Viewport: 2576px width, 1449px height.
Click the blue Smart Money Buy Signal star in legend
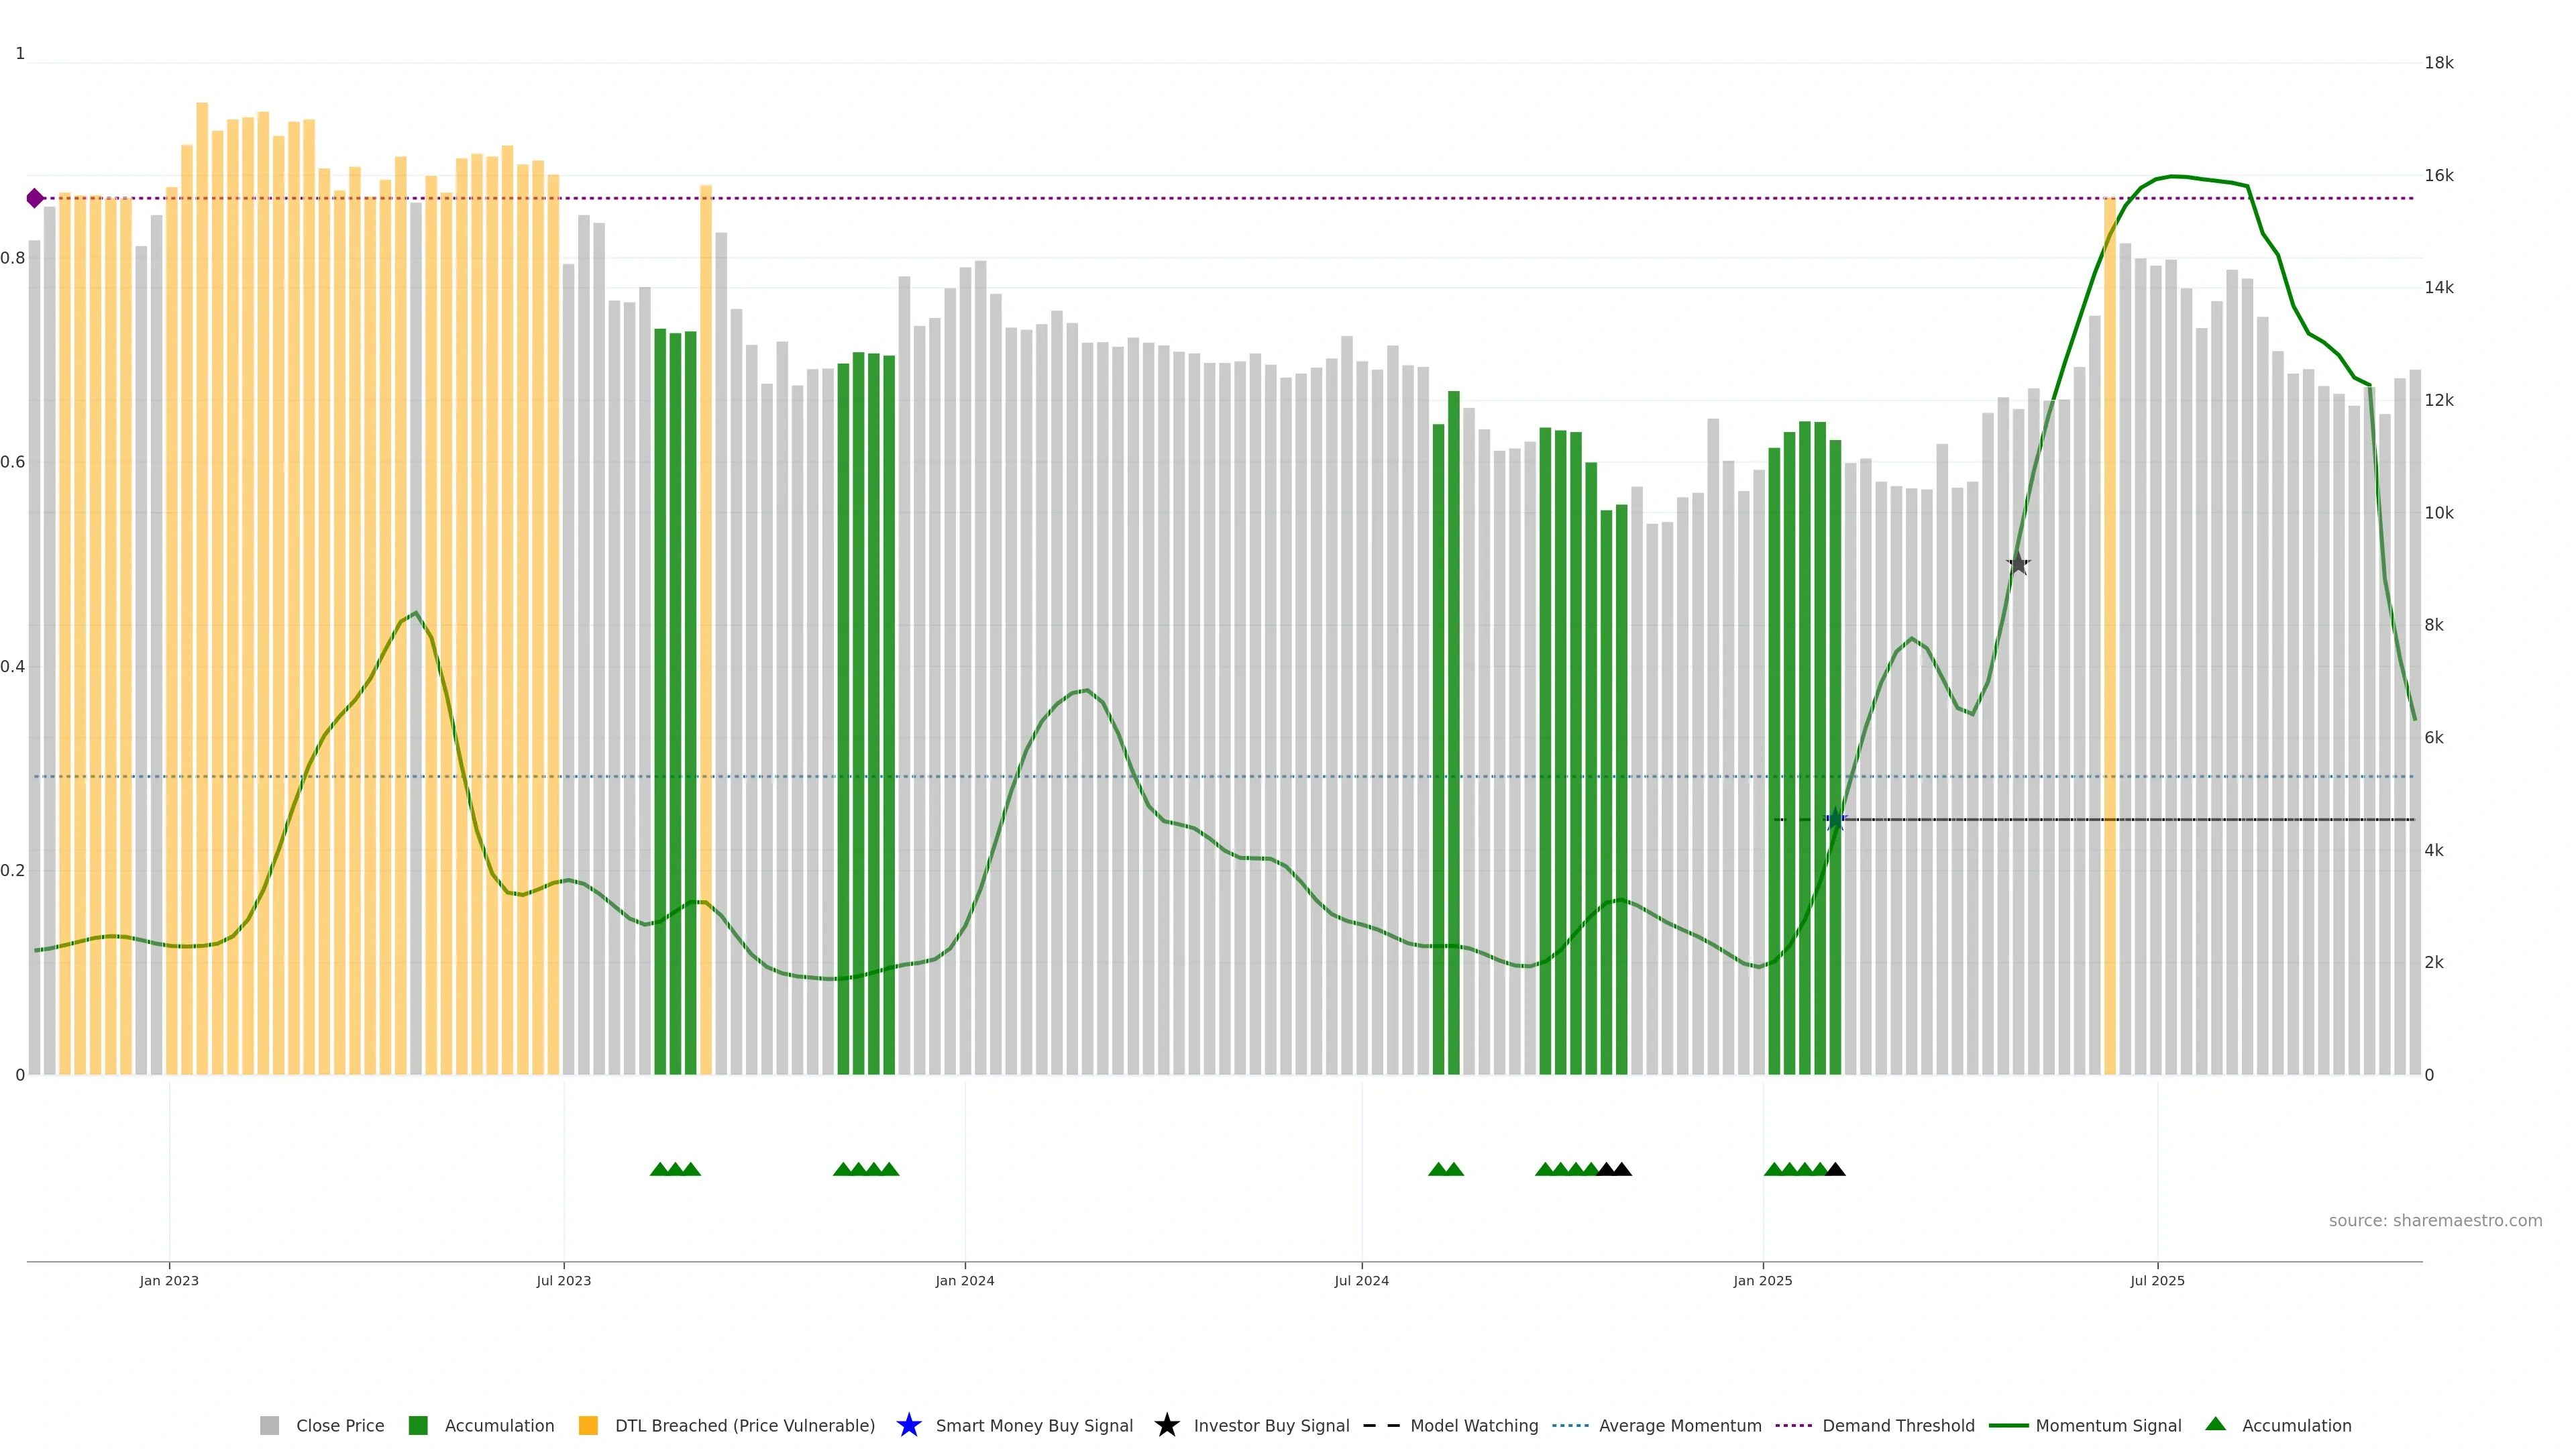tap(908, 1425)
